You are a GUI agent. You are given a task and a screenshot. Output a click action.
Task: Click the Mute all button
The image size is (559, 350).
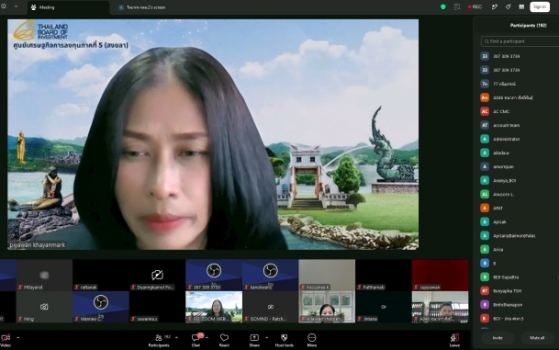(x=537, y=338)
